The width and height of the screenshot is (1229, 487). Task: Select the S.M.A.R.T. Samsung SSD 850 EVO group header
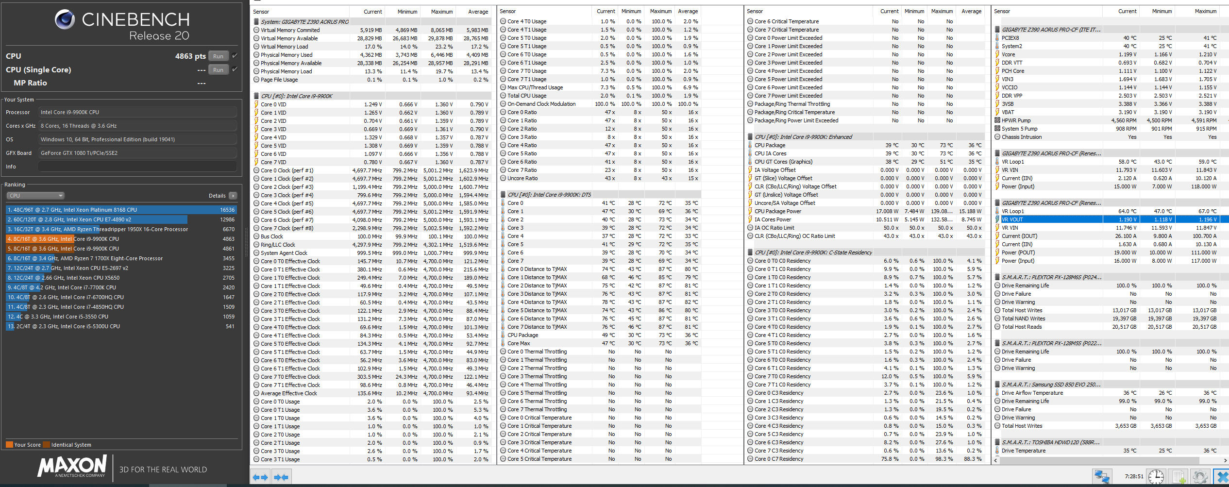[1111, 385]
